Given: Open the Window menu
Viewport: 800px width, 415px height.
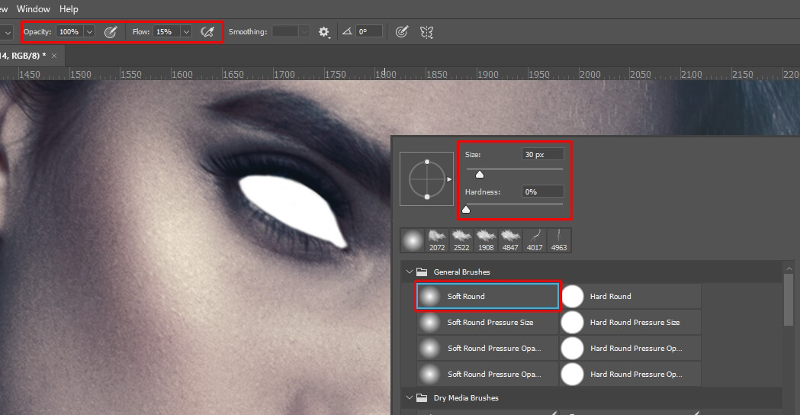Looking at the screenshot, I should pos(33,9).
